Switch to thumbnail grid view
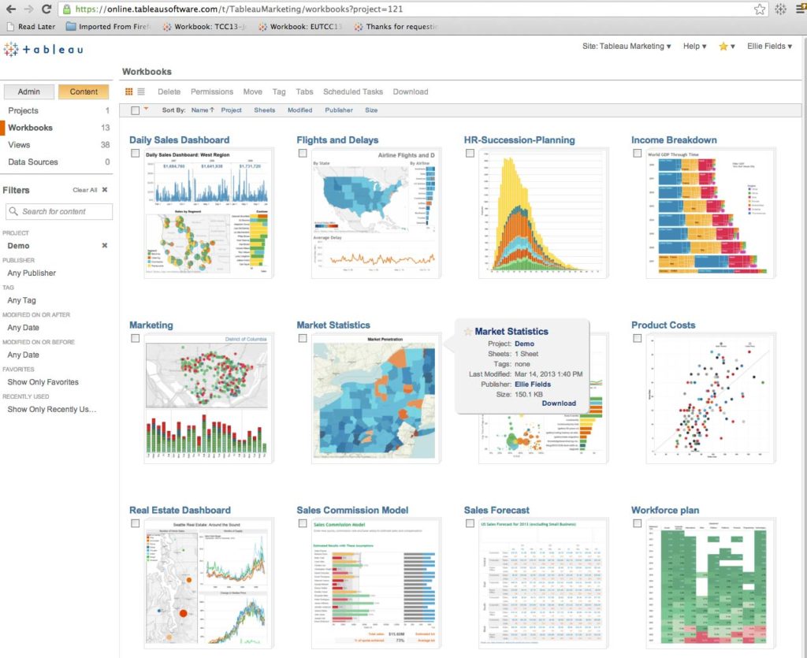The image size is (807, 658). [129, 91]
